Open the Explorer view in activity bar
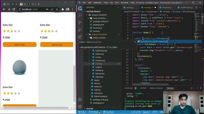 pos(80,9)
